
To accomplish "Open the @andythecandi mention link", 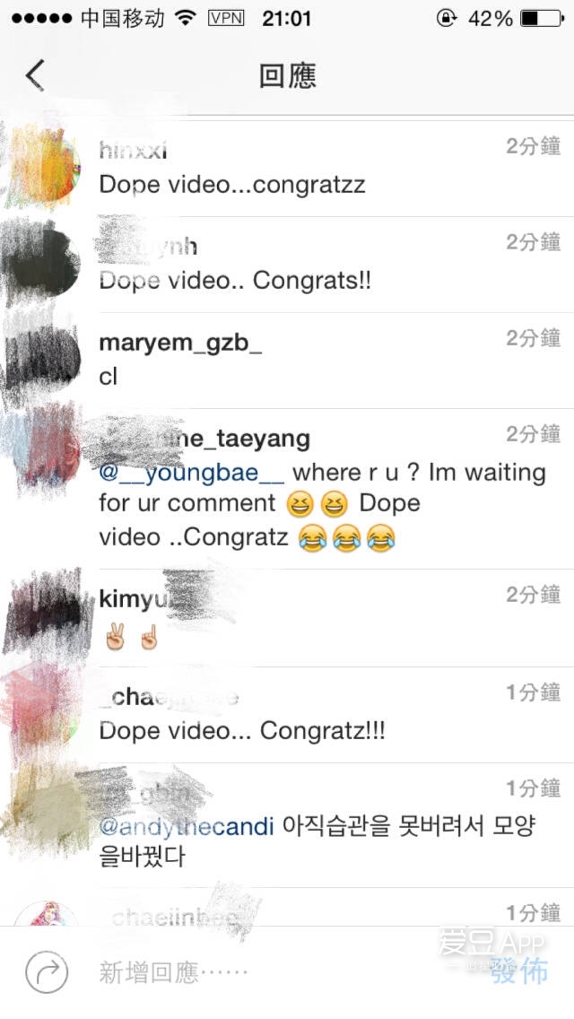I will [x=187, y=827].
